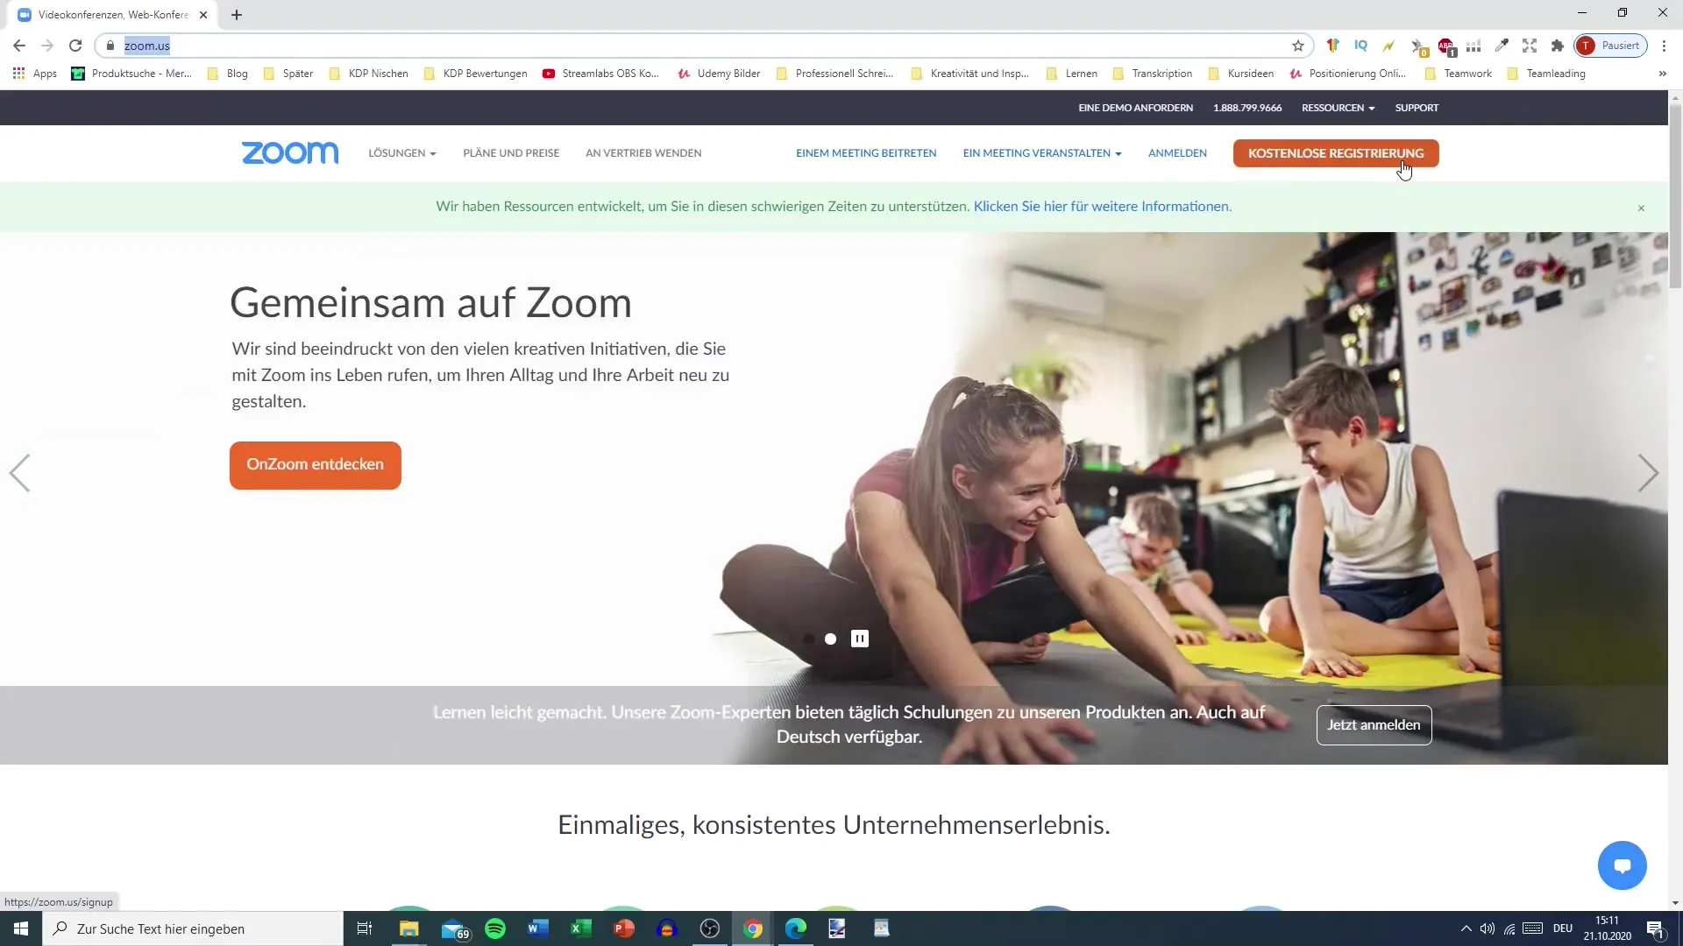Click the Zoom logo icon

pos(289,152)
